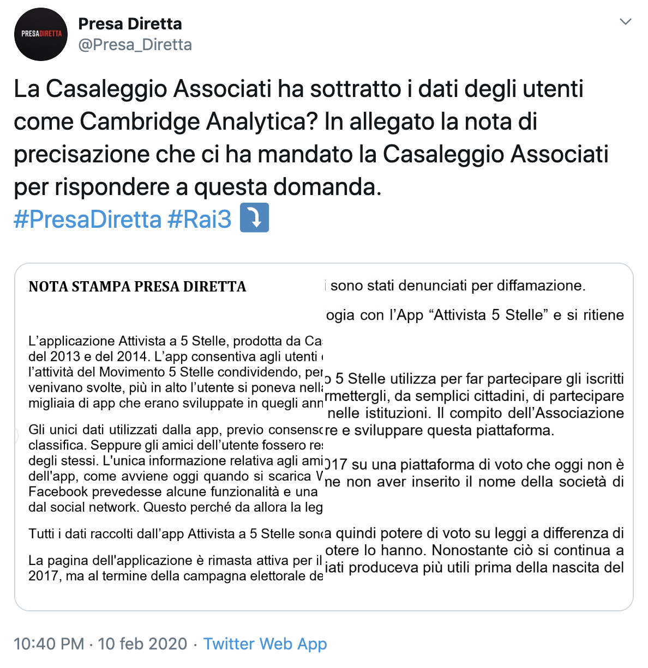The height and width of the screenshot is (668, 648).
Task: Open the #Rai3 hashtag
Action: (200, 219)
